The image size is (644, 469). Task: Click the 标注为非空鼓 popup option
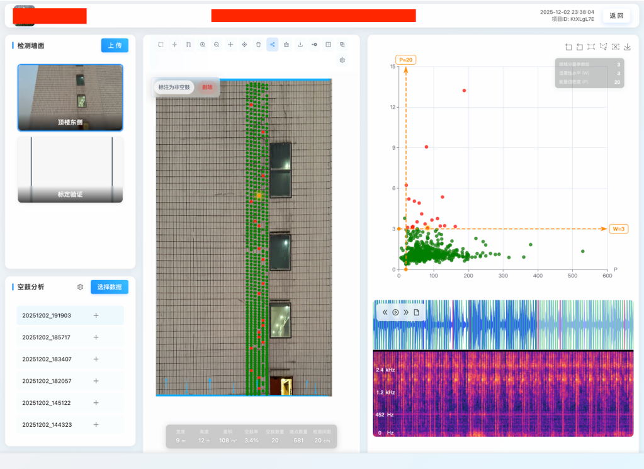174,88
